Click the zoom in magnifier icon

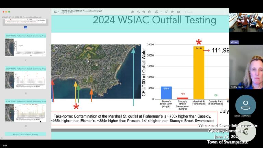click(x=144, y=12)
